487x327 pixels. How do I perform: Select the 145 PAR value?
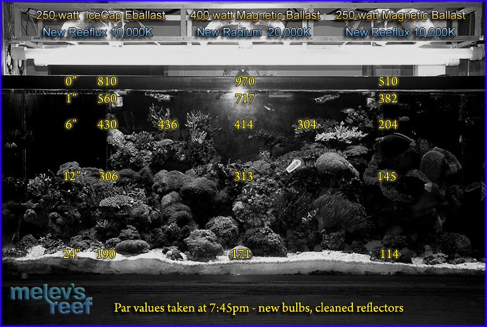point(388,176)
